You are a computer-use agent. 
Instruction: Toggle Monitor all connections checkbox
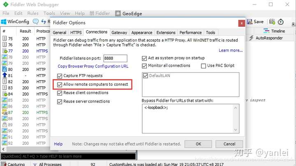click(144, 66)
